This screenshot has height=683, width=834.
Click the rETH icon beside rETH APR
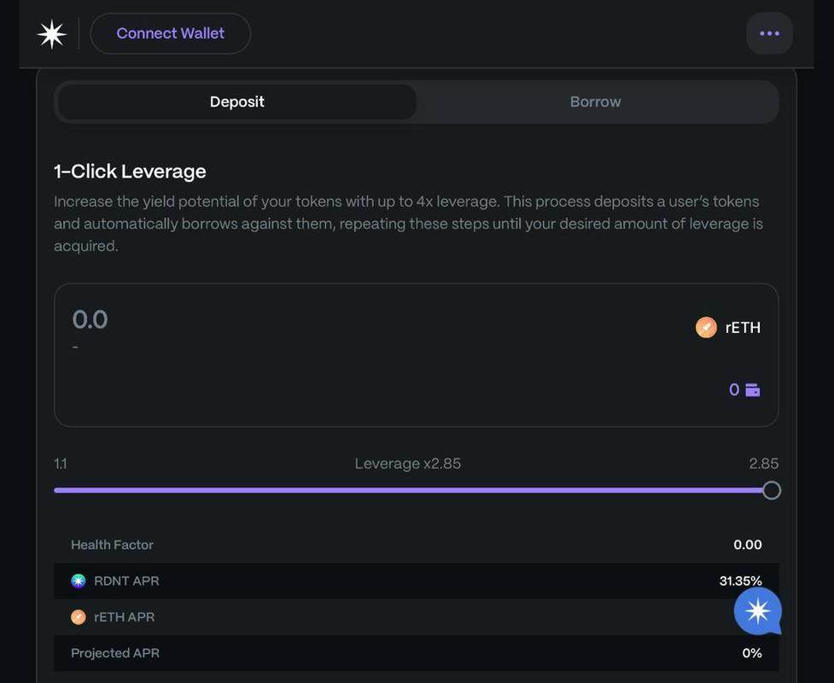[79, 617]
